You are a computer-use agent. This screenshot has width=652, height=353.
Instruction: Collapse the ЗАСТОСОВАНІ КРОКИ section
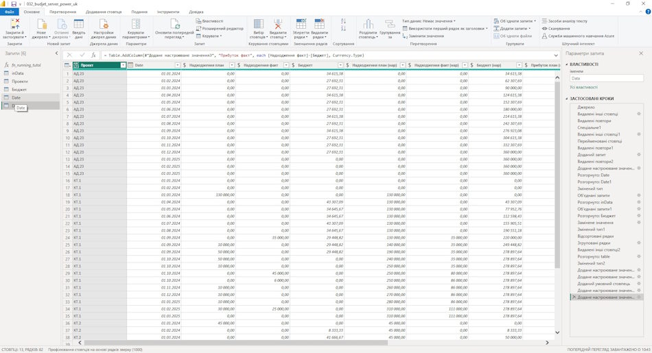(567, 99)
